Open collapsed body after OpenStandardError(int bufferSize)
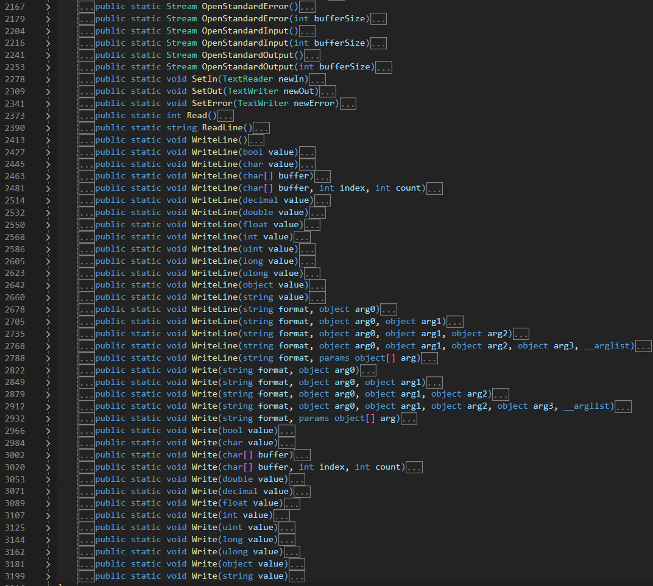Screen dimensions: 653x586 378,19
